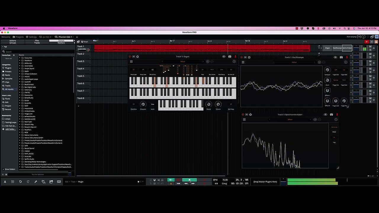Click camera icon in SpectrumAnalyzer window
This screenshot has height=213, width=379.
click(x=331, y=114)
